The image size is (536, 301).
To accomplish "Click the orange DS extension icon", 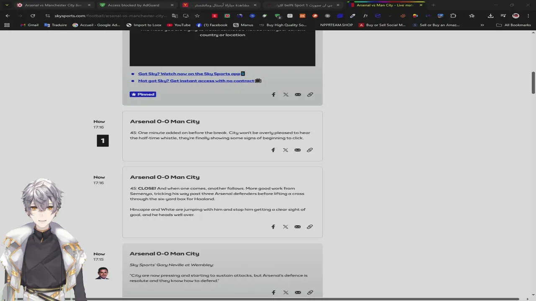I will coord(302,16).
